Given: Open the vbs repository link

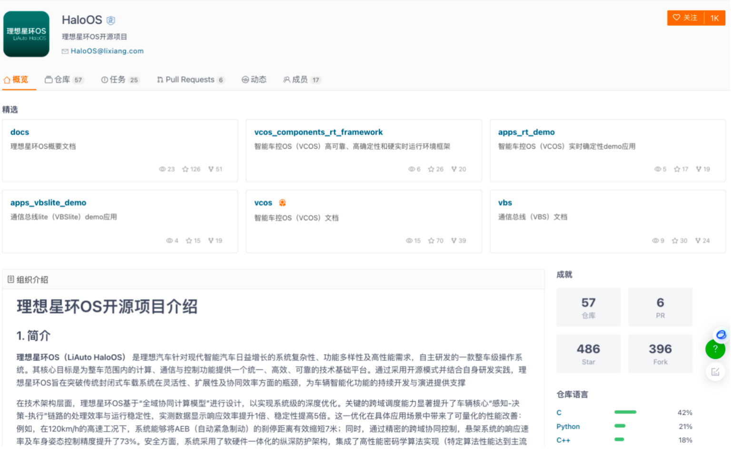Looking at the screenshot, I should click(505, 202).
